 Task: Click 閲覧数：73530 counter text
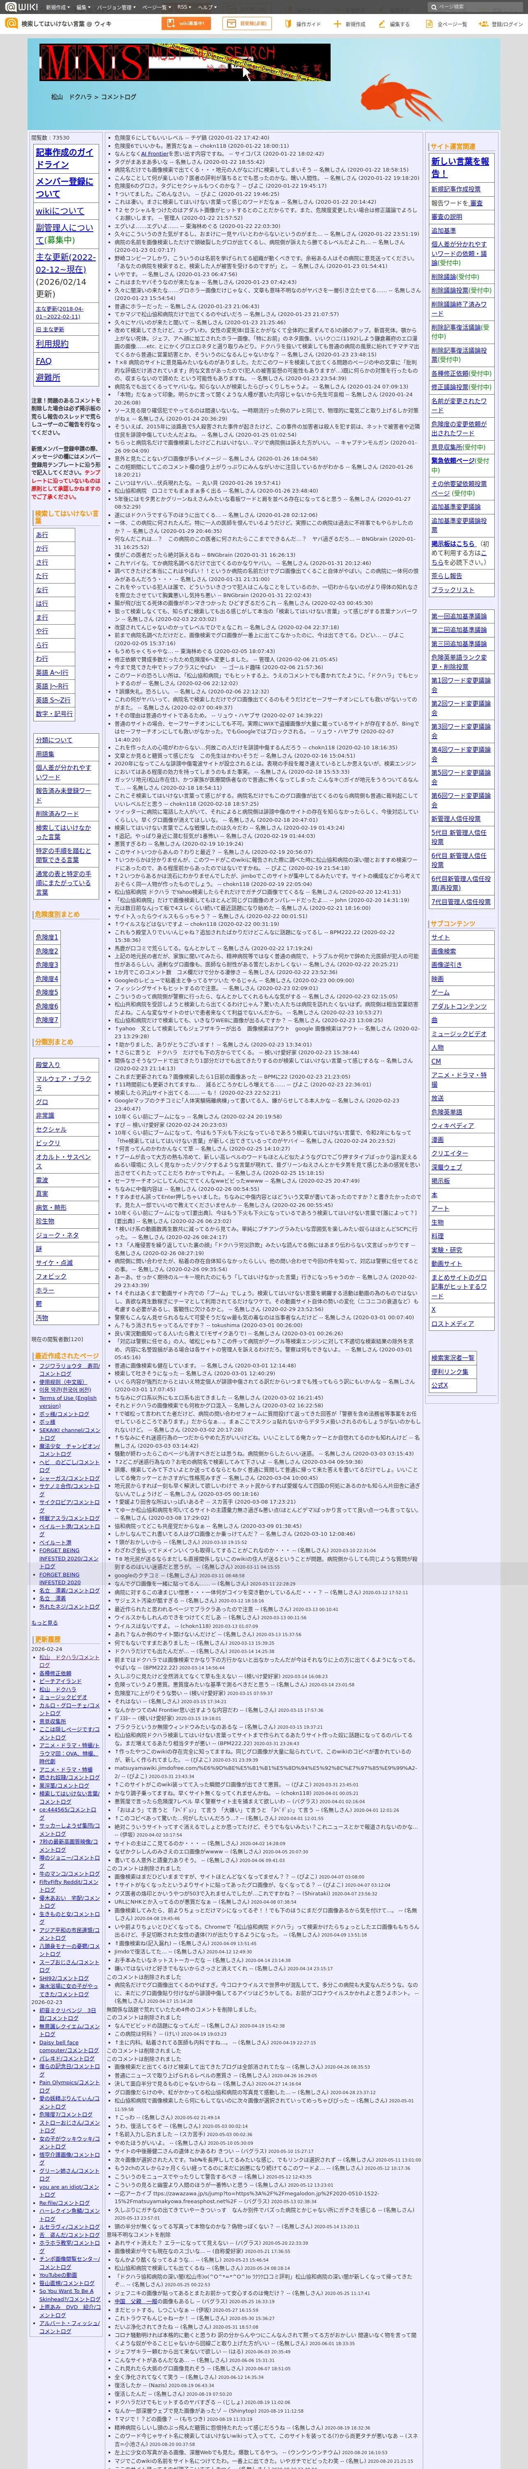pyautogui.click(x=51, y=138)
